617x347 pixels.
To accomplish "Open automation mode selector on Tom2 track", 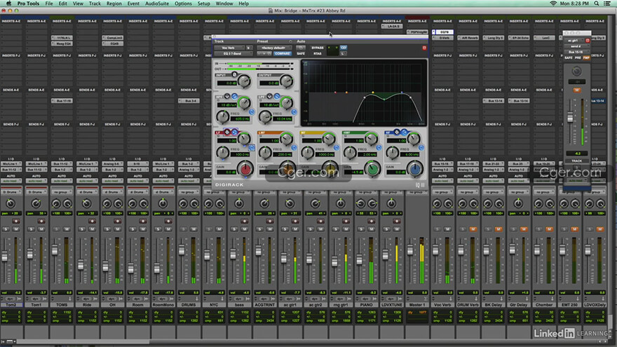I will click(11, 181).
